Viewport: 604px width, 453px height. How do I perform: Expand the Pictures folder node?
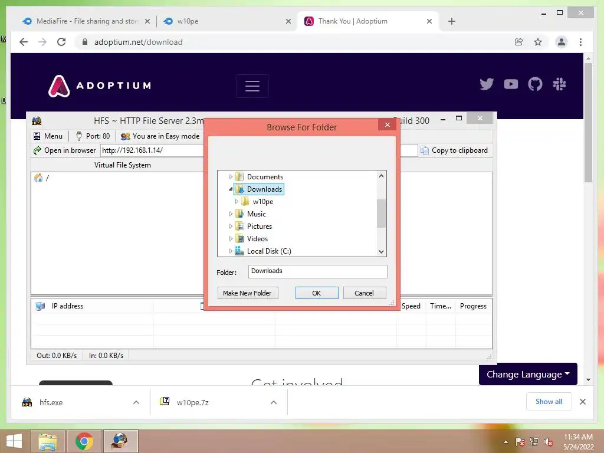(231, 226)
